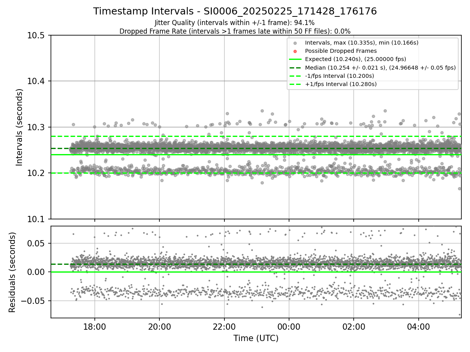
Task: Select the 'Jitter Quality' 94.1% subtitle line
Action: pos(235,23)
